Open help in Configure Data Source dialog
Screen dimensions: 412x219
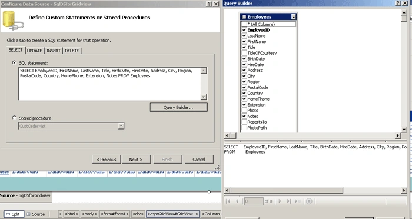click(209, 4)
